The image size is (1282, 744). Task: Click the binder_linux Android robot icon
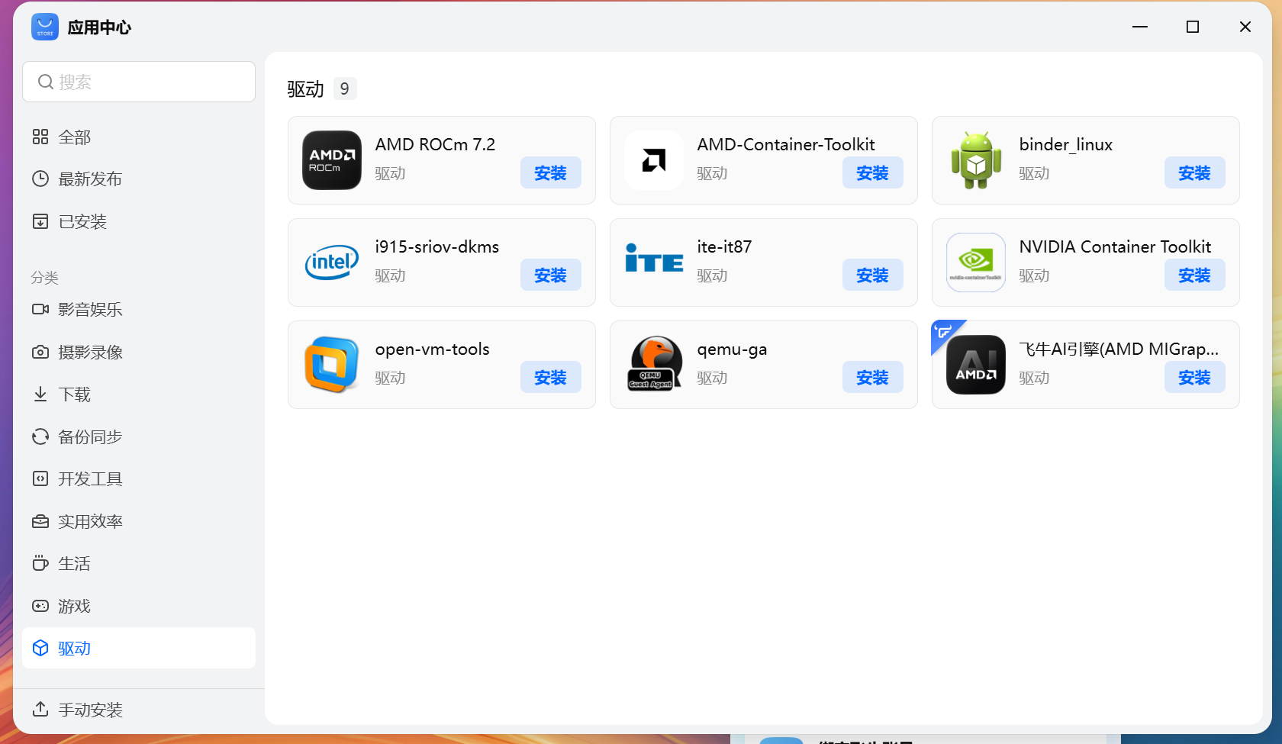[976, 160]
